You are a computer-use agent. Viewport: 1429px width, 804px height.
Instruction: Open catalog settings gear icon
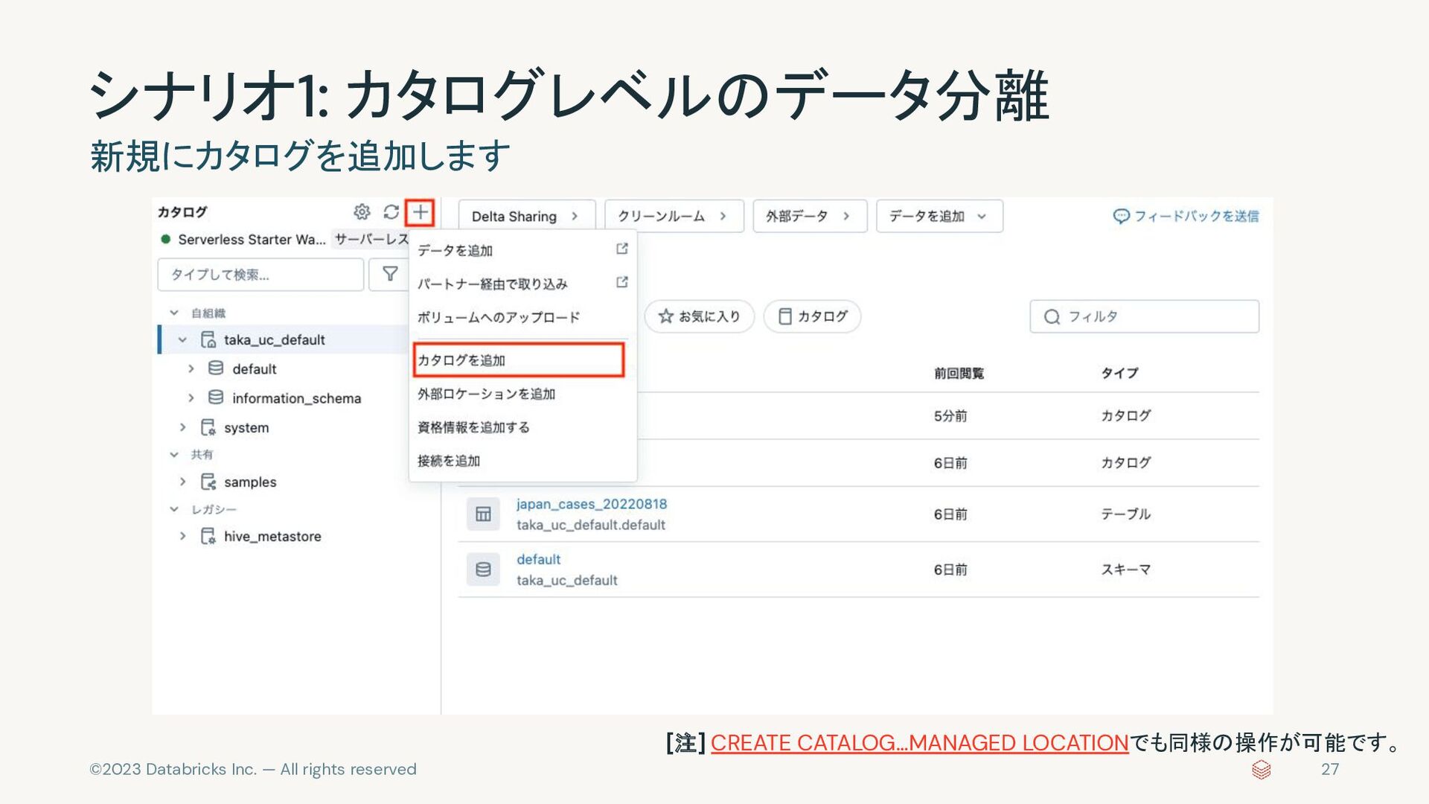pyautogui.click(x=362, y=212)
